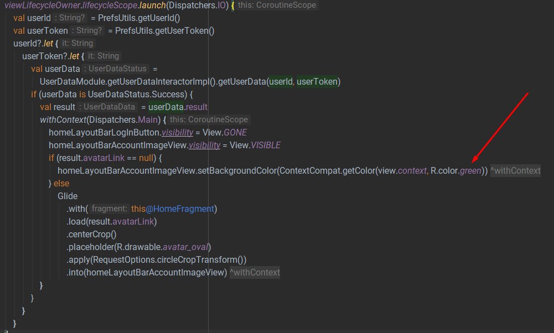Viewport: 554px width, 333px height.
Task: Click the UserDataData type hint
Action: click(107, 107)
